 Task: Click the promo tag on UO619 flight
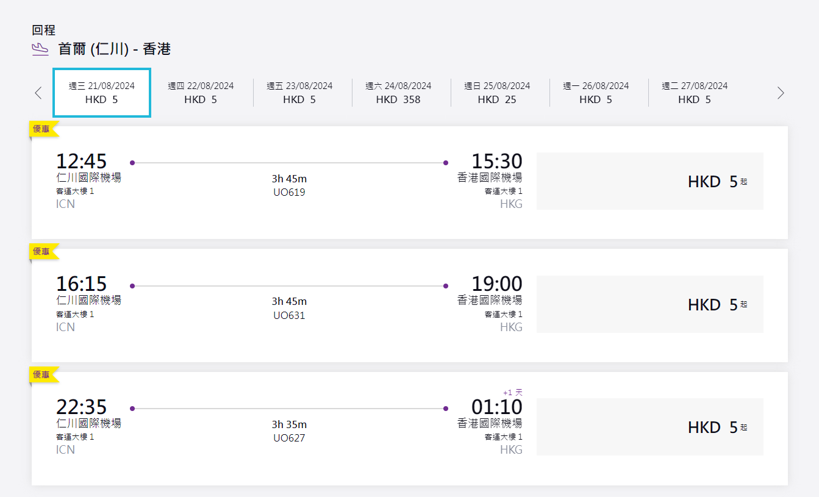pyautogui.click(x=43, y=129)
